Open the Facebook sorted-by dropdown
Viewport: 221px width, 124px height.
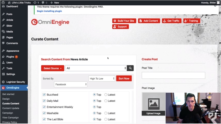click(x=71, y=84)
